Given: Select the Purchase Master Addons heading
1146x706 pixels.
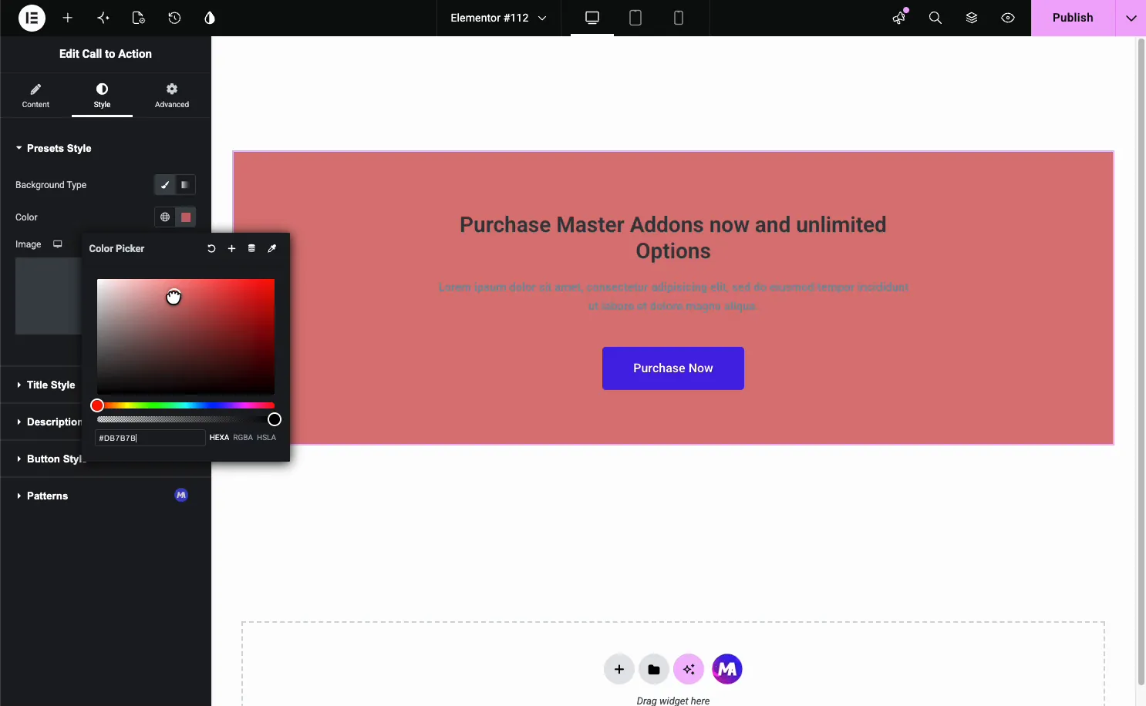Looking at the screenshot, I should (673, 237).
